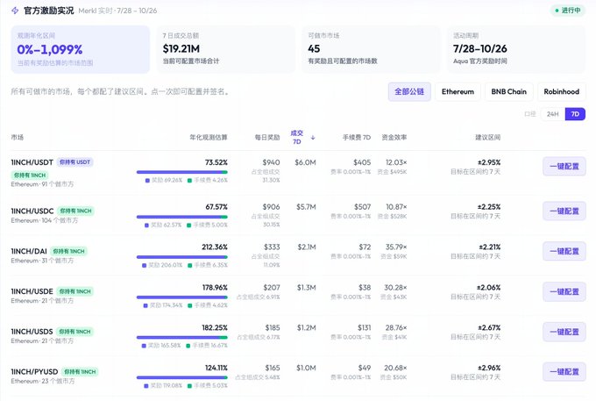Click the 35.79× capital efficiency value
This screenshot has height=401, width=596.
tap(396, 247)
